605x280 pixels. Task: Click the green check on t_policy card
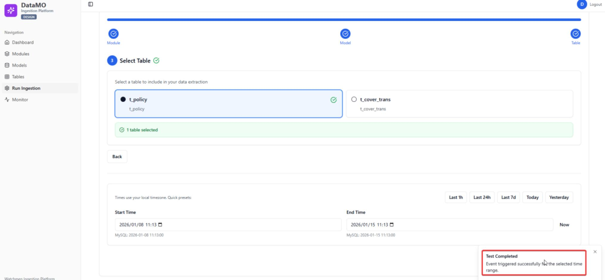(x=334, y=100)
